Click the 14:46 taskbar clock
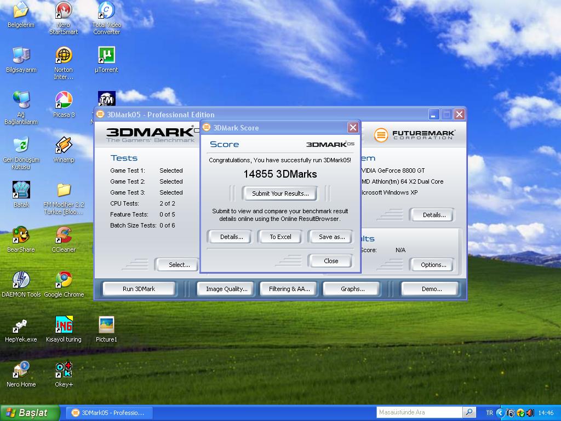The height and width of the screenshot is (421, 561). click(x=546, y=413)
